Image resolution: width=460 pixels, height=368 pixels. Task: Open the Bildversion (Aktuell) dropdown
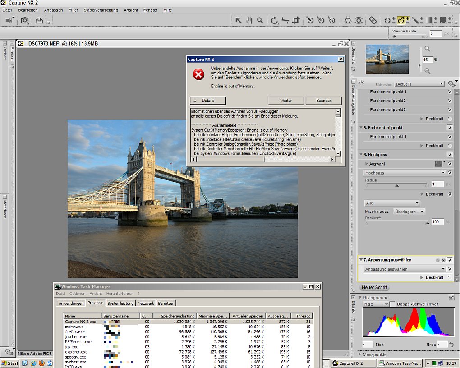[419, 84]
